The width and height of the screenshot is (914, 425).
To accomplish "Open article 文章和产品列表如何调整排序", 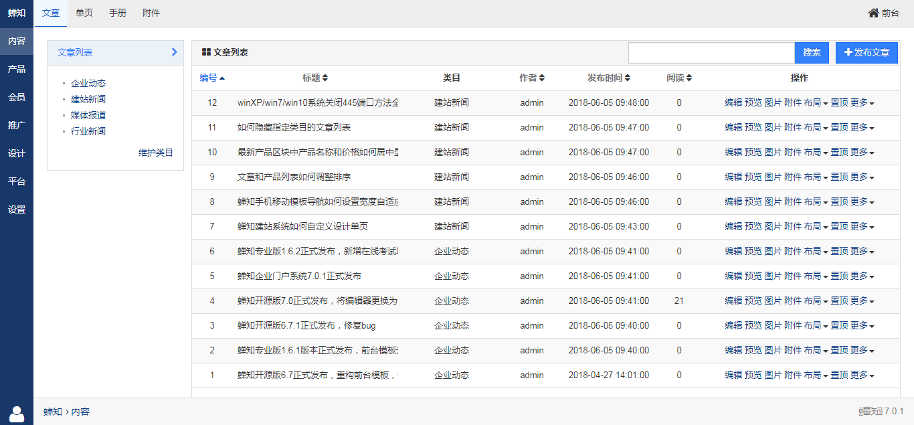I will coord(294,177).
